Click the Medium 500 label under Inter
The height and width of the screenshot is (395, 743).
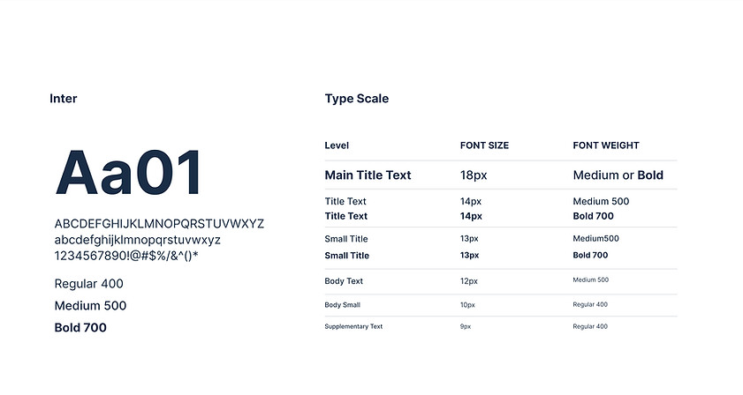pyautogui.click(x=90, y=306)
